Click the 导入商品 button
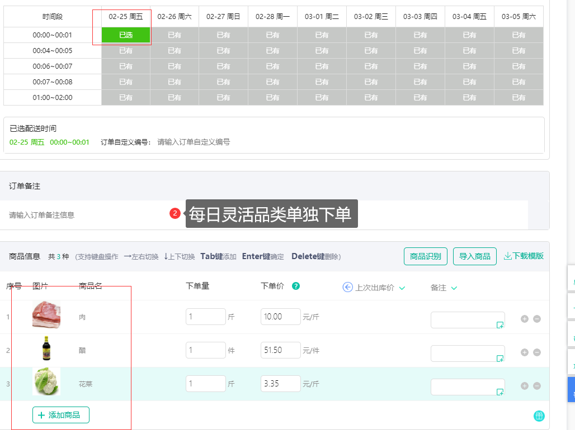 (x=474, y=256)
